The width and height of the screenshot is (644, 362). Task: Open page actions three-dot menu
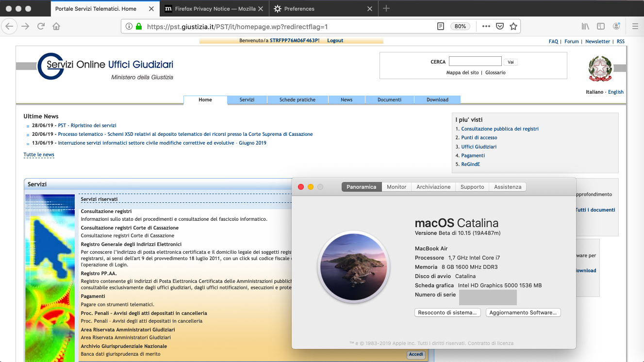[486, 27]
